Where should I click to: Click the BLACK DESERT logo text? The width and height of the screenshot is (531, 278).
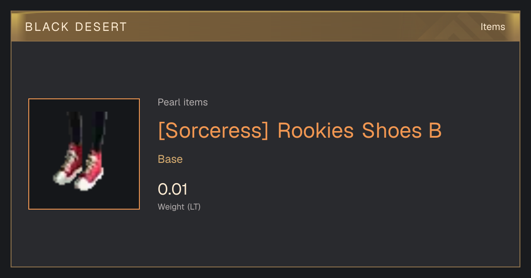76,27
